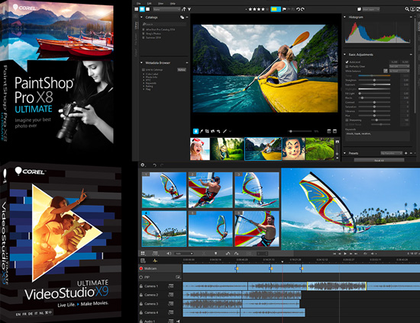Screen dimensions: 420x323
Task: Select the face-painted child thumbnail in filmstrip
Action: click(x=293, y=149)
